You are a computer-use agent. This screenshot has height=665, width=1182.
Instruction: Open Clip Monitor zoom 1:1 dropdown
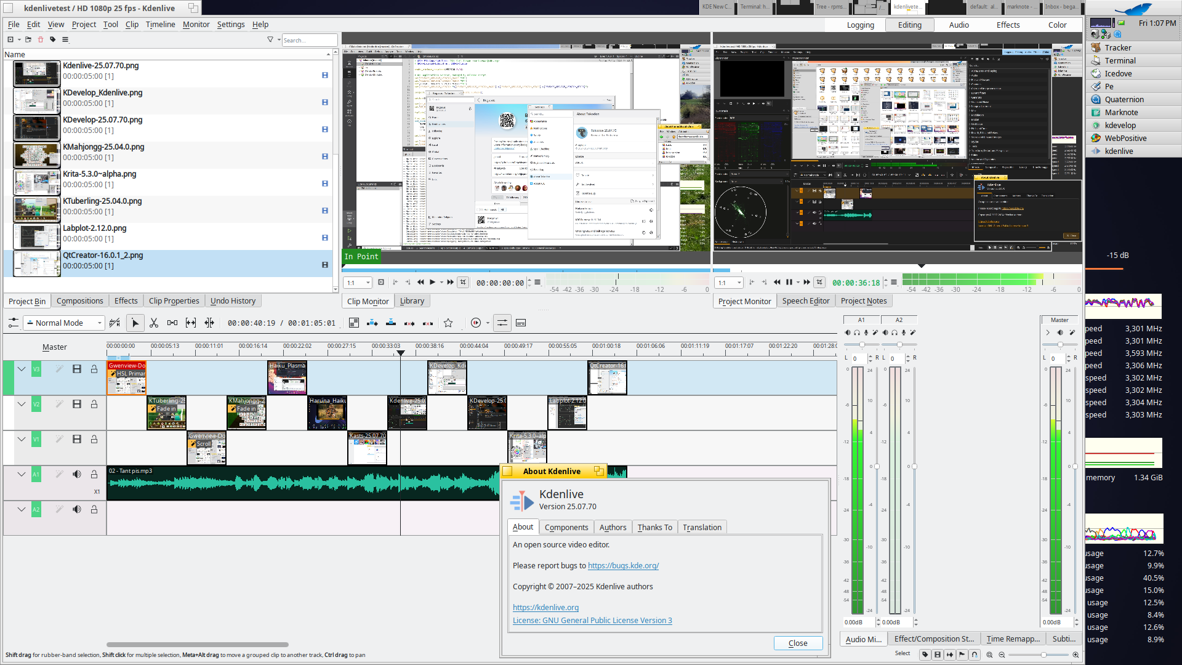(358, 283)
